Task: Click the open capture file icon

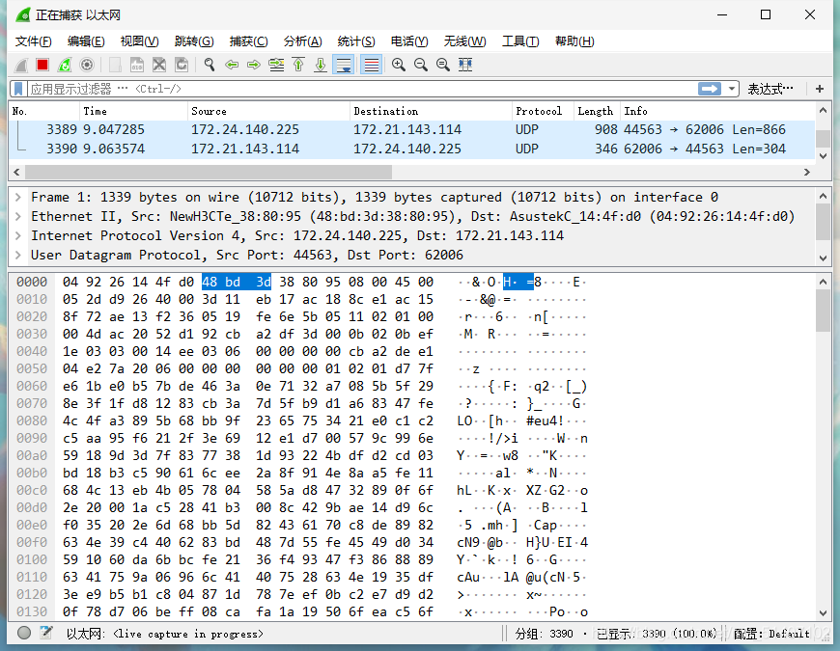Action: 115,66
